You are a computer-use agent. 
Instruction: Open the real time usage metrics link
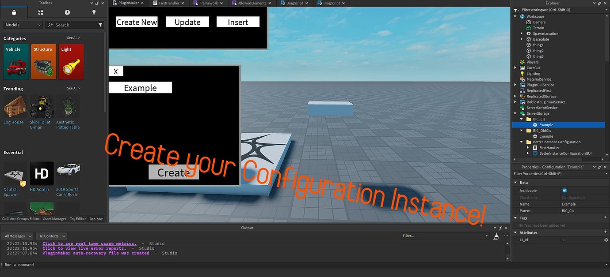[89, 243]
